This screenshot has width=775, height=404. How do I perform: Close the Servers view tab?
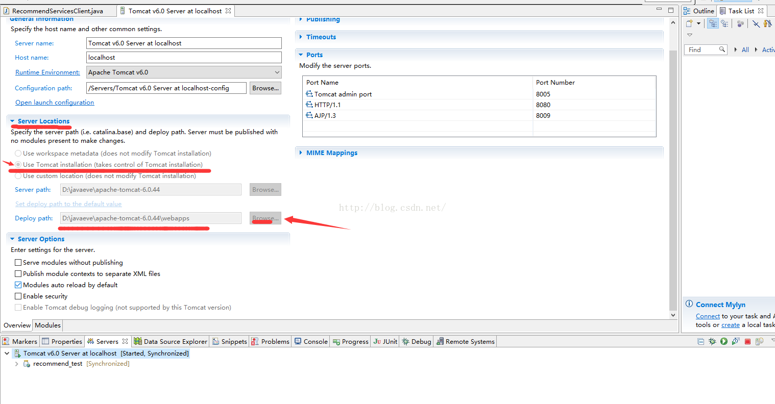[125, 342]
